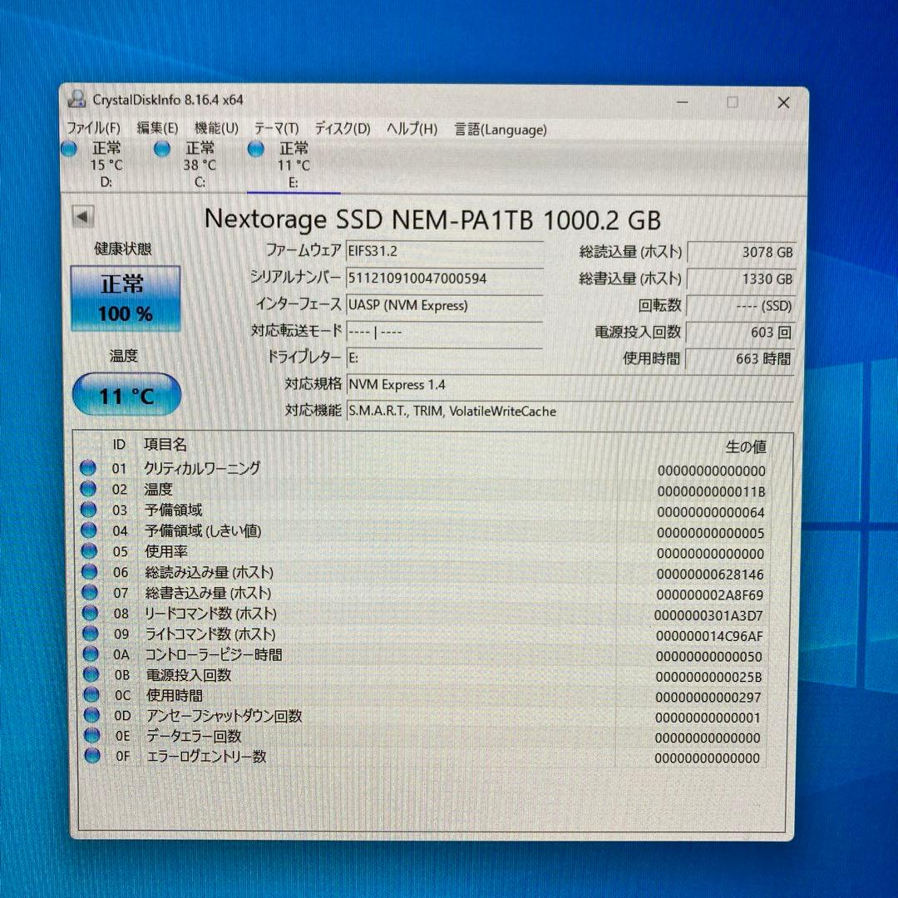Click the 正常 100% health status panel

pyautogui.click(x=126, y=296)
